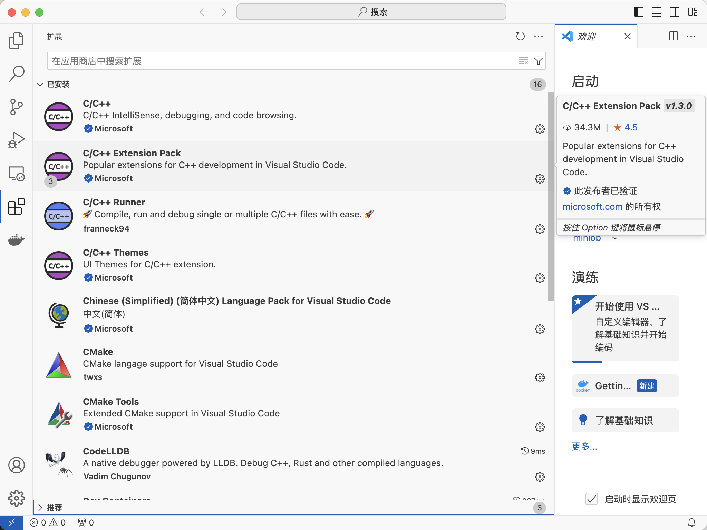Click the extensions marketplace search field
The image size is (707, 530).
276,61
